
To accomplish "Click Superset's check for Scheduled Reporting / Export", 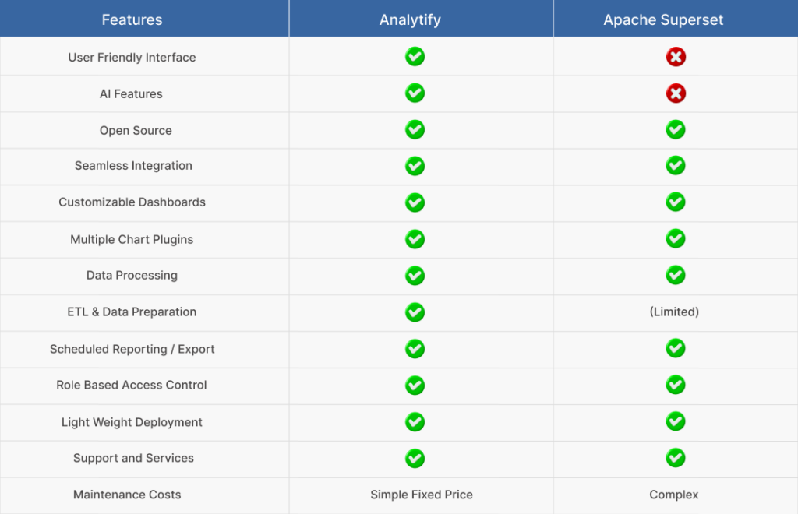I will [676, 348].
